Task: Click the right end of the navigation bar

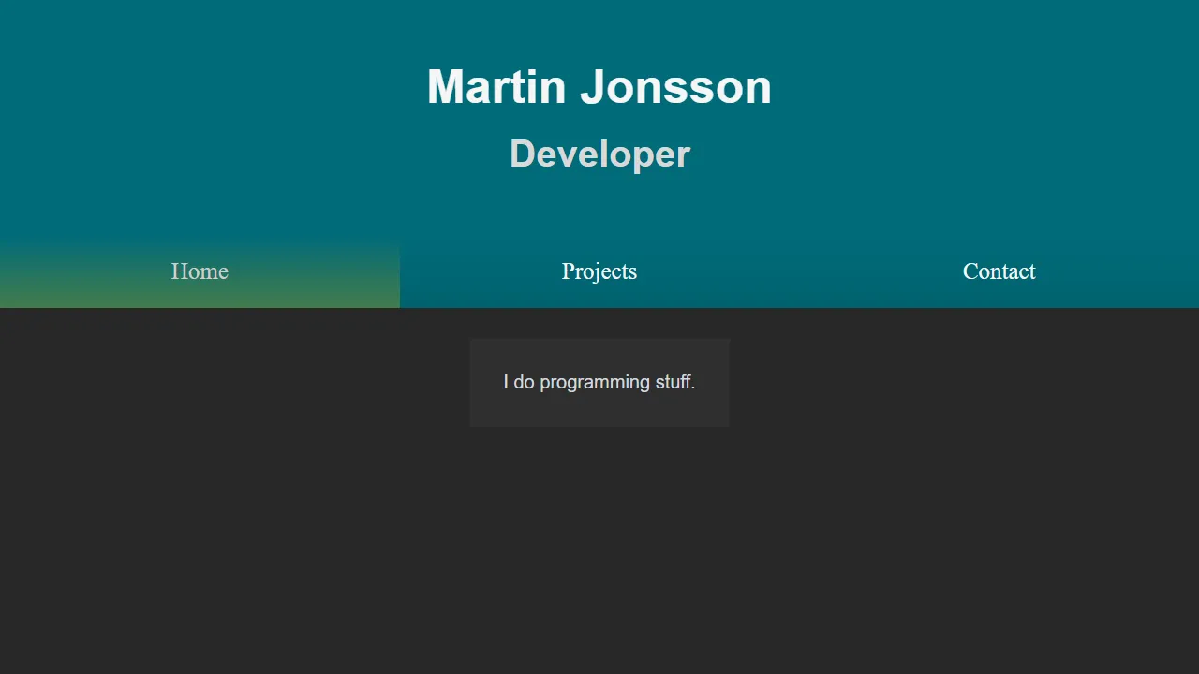Action: [x=1152, y=271]
